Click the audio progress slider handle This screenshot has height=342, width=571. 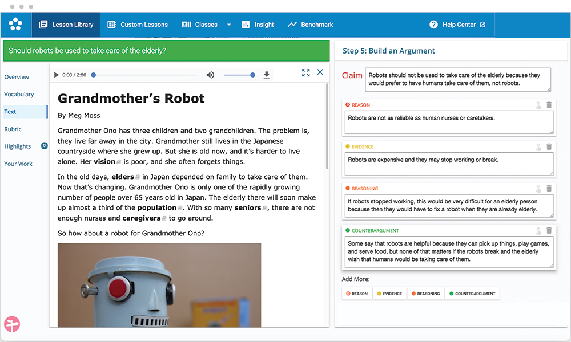click(x=94, y=75)
